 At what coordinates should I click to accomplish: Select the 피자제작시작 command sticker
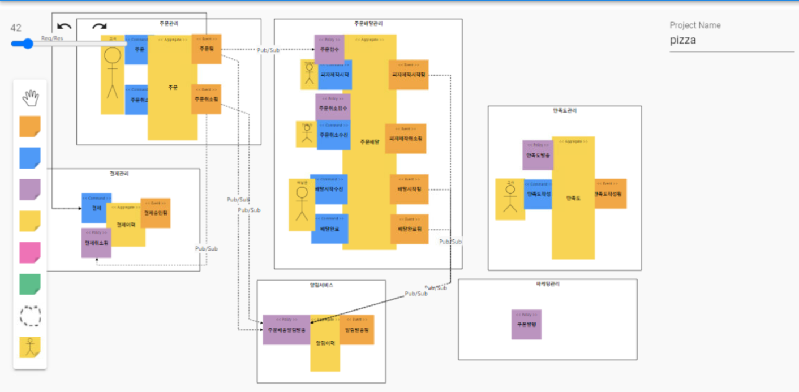(335, 75)
